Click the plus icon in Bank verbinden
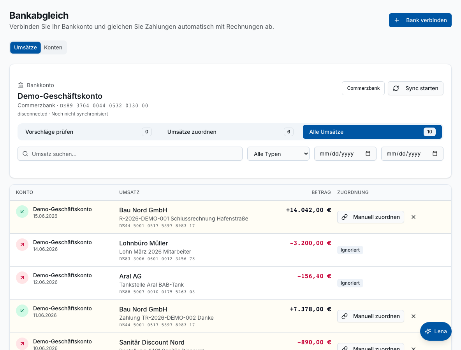The image size is (461, 350). pyautogui.click(x=397, y=20)
